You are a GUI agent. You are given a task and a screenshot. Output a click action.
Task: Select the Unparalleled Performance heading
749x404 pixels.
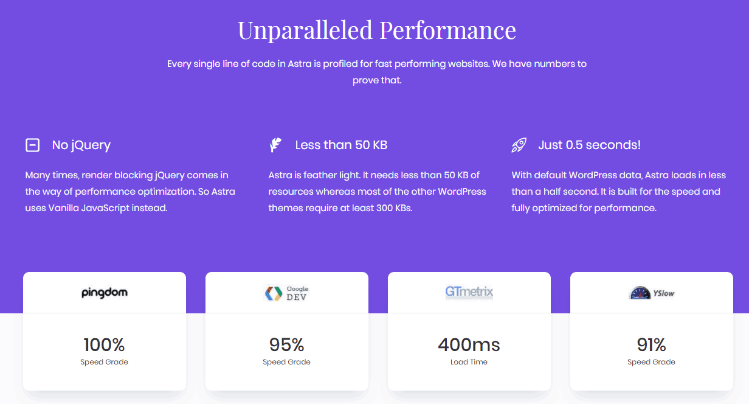click(x=377, y=30)
